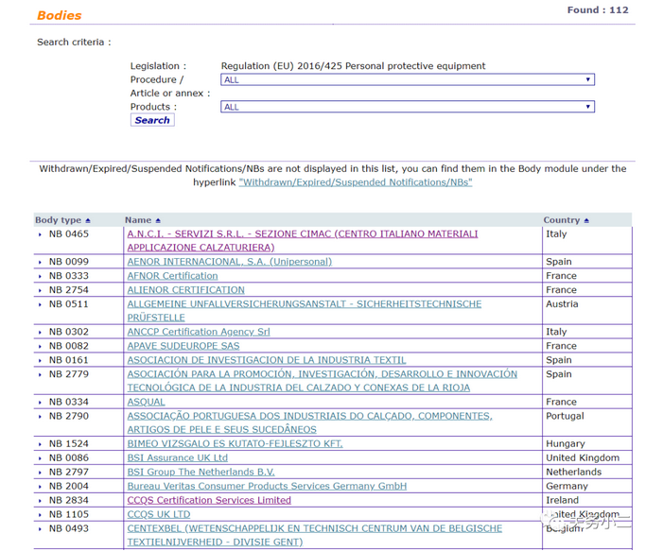
Task: Open AENOR INTERNACIONAL, S.A. link
Action: (x=229, y=262)
